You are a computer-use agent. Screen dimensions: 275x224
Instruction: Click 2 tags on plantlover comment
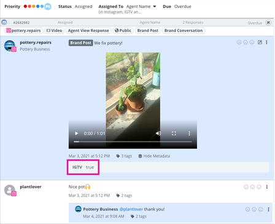pos(124,196)
